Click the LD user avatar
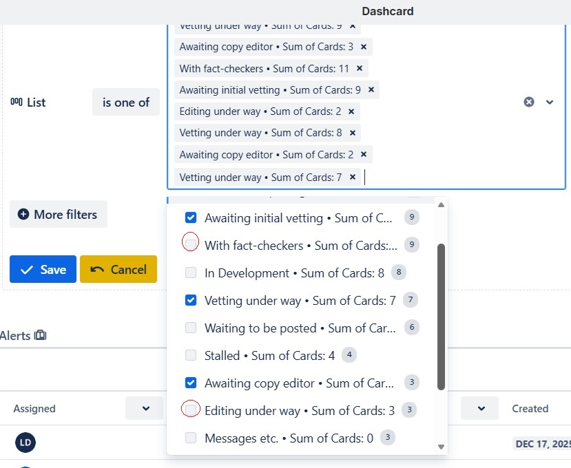Screen dimensions: 571x468 pyautogui.click(x=25, y=442)
